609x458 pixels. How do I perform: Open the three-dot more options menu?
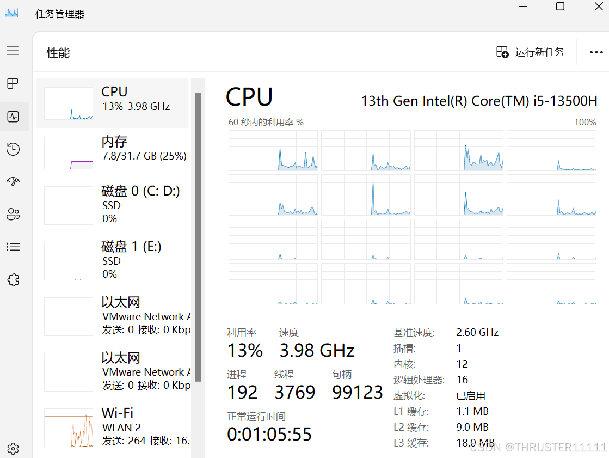(596, 52)
